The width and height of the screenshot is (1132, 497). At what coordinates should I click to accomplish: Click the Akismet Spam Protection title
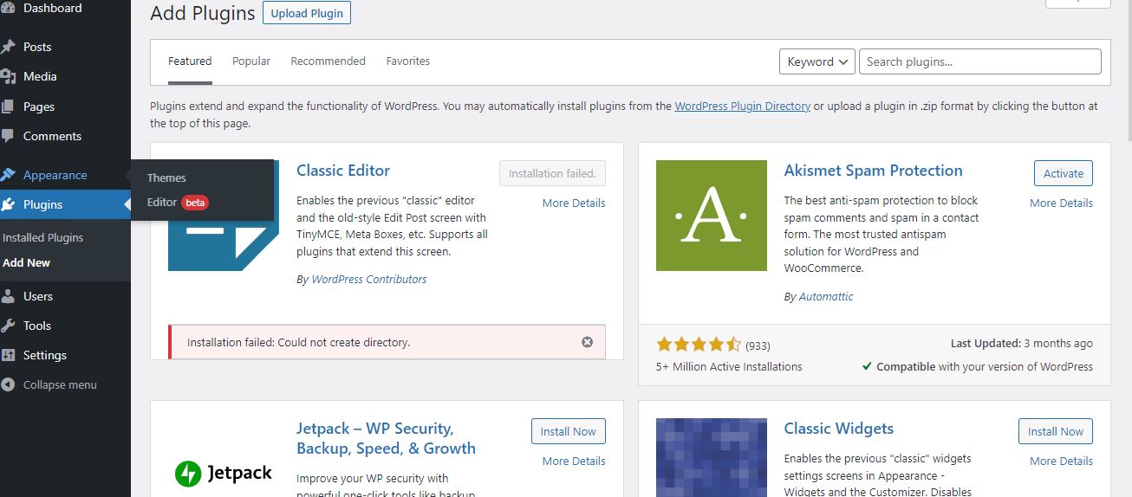click(874, 171)
